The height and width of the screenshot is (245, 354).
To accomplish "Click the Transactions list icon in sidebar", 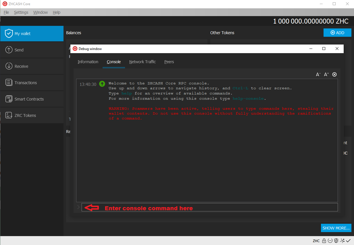I will click(9, 82).
